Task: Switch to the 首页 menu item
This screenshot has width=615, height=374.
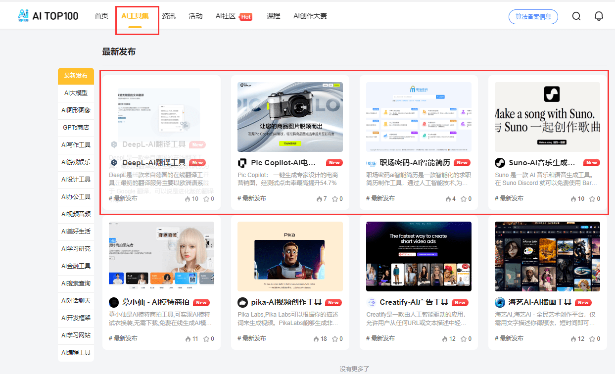Action: point(101,15)
